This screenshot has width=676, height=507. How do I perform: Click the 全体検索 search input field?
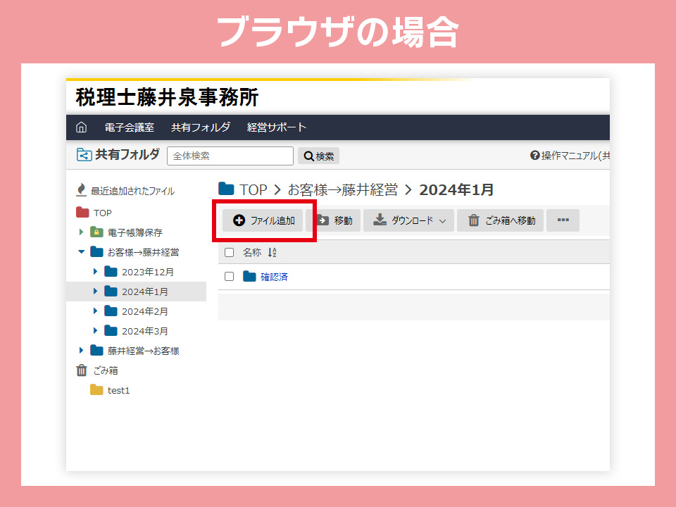tap(230, 156)
